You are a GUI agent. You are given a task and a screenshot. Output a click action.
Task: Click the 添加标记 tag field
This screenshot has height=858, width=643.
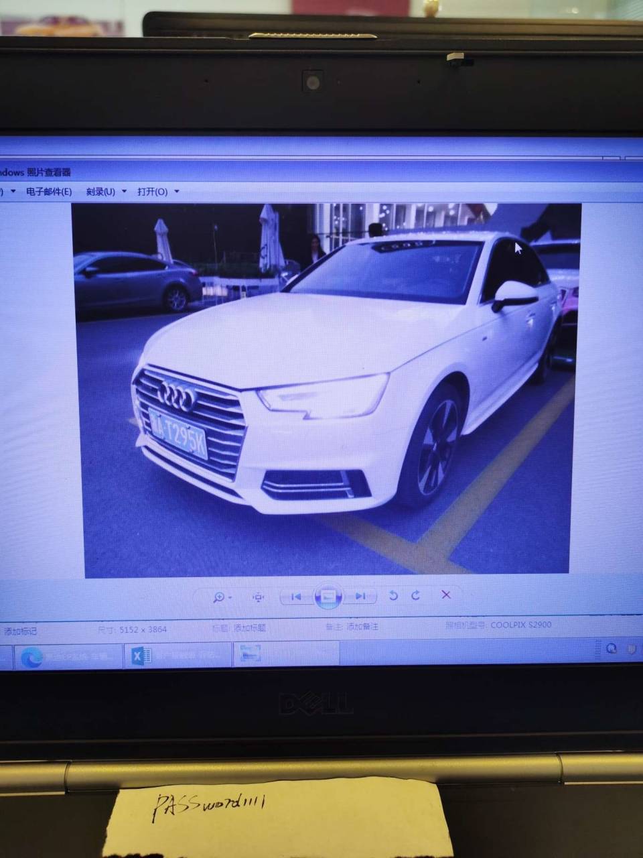20,631
